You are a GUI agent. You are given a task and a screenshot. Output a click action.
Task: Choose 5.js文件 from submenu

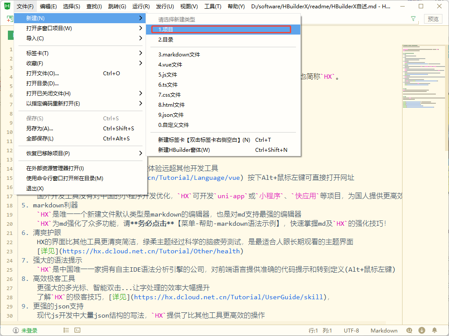tap(223, 74)
